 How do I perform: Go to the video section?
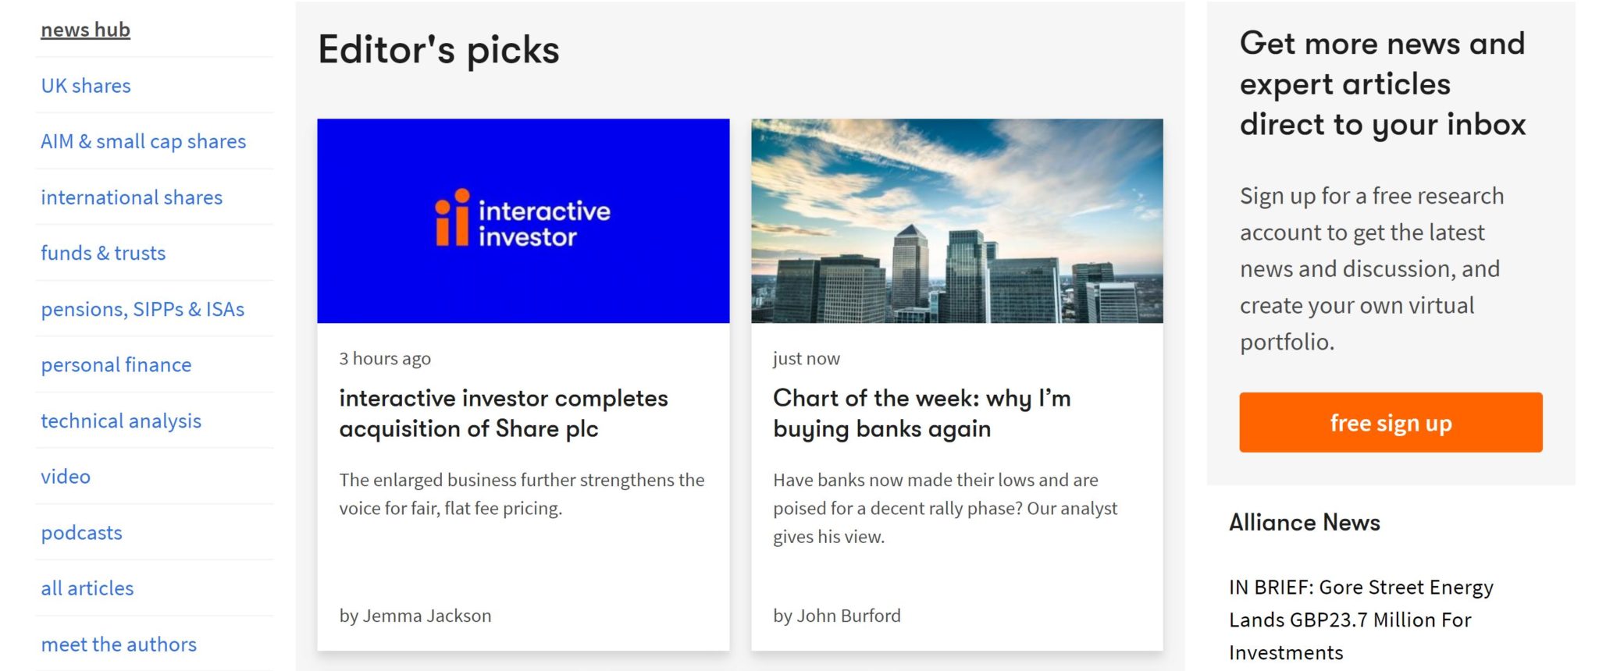[x=65, y=477]
